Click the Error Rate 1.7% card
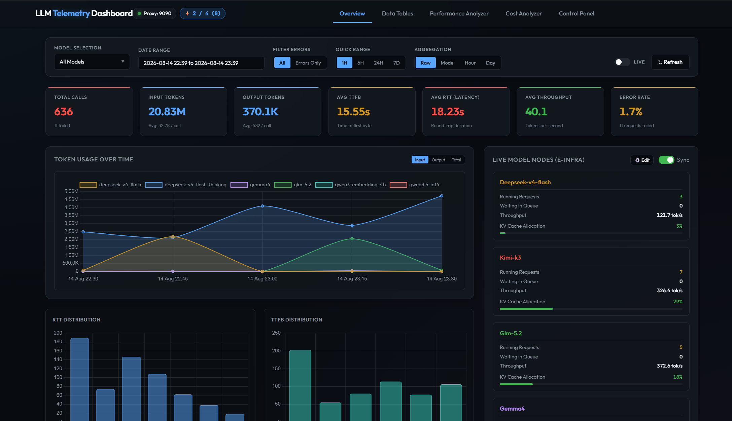732x421 pixels. [x=655, y=112]
